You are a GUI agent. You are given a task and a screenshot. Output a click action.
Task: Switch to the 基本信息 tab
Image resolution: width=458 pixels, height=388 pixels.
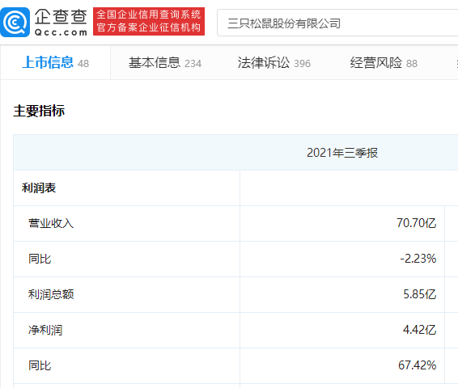[x=165, y=63]
